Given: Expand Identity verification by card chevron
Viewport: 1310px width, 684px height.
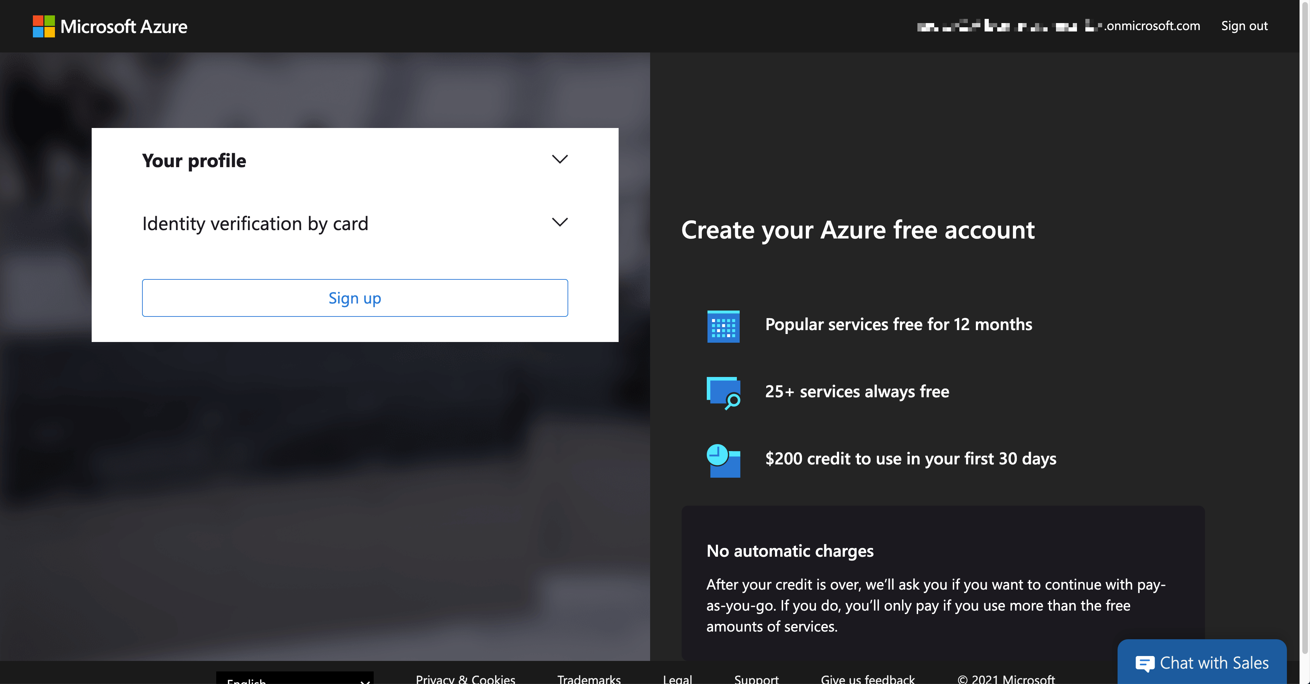Looking at the screenshot, I should [x=559, y=222].
